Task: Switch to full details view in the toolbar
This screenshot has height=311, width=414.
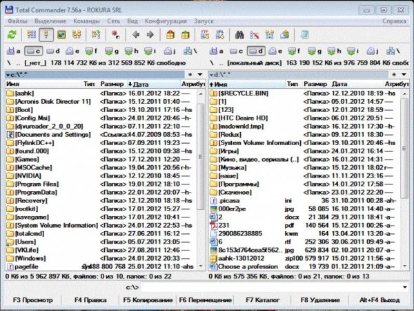Action: (x=46, y=34)
